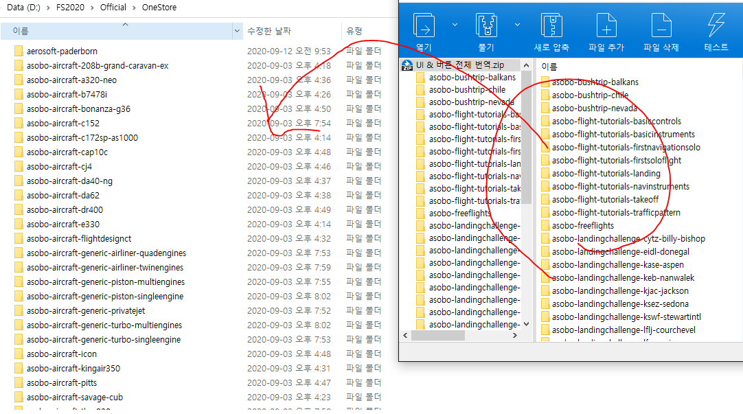
Task: Click 'Data (D:)' in the address breadcrumb
Action: click(x=24, y=8)
